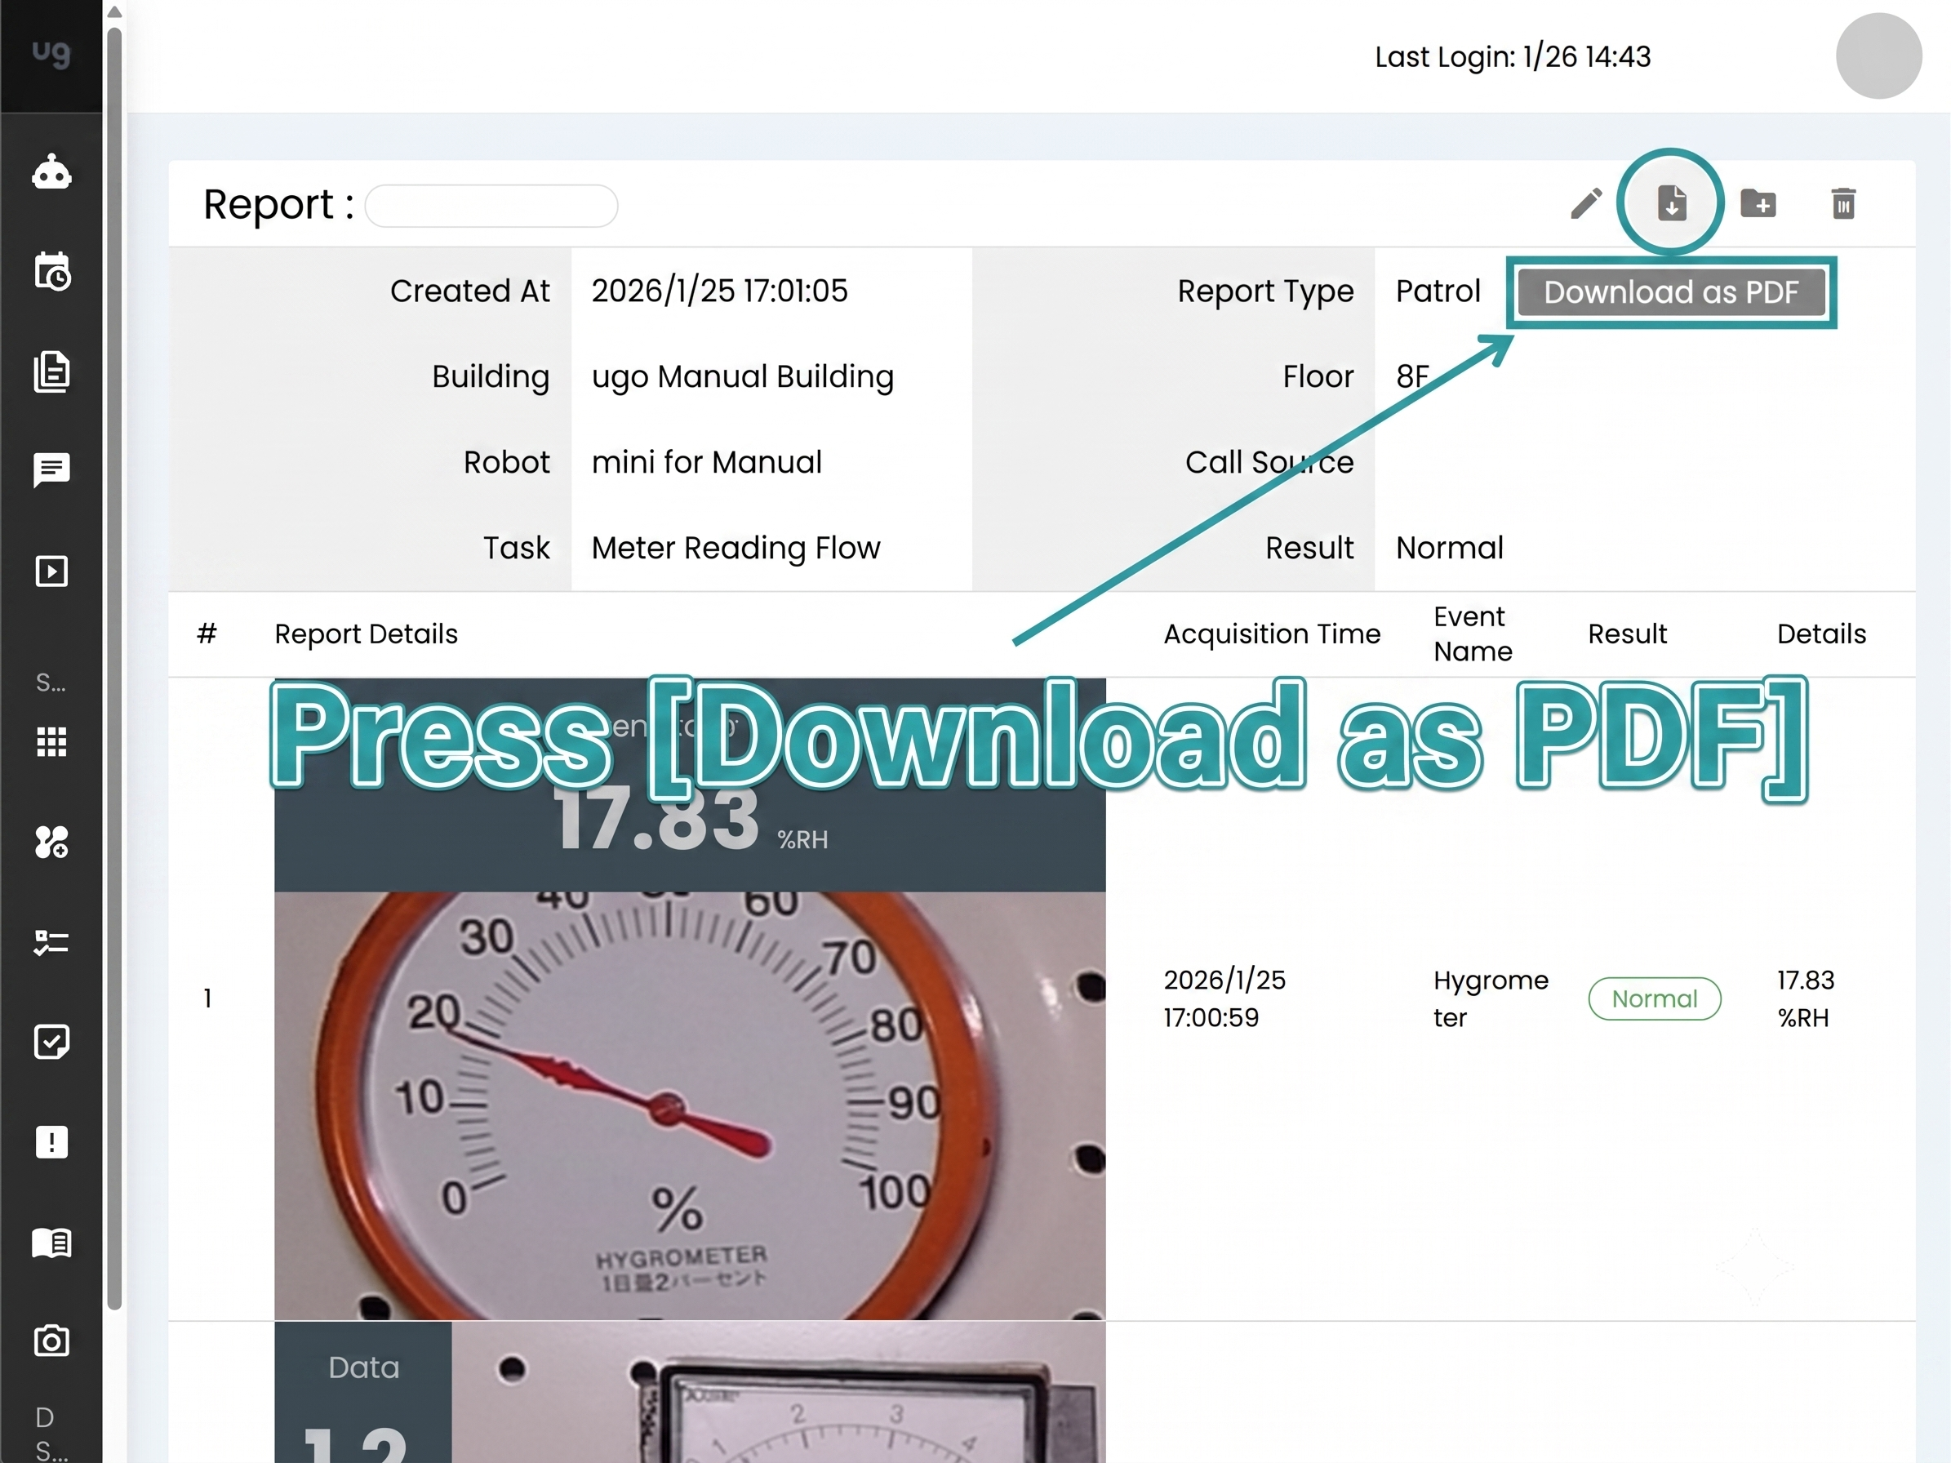1951x1463 pixels.
Task: Open the checklist icon in sidebar
Action: coord(51,943)
